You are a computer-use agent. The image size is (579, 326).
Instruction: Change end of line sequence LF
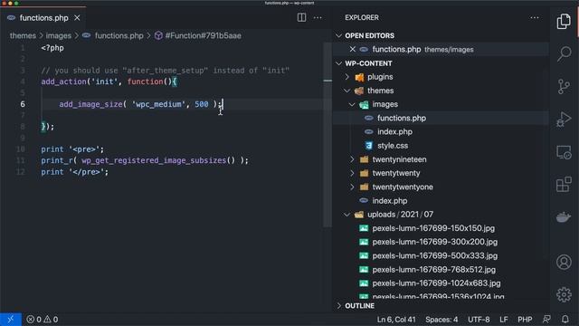click(504, 320)
